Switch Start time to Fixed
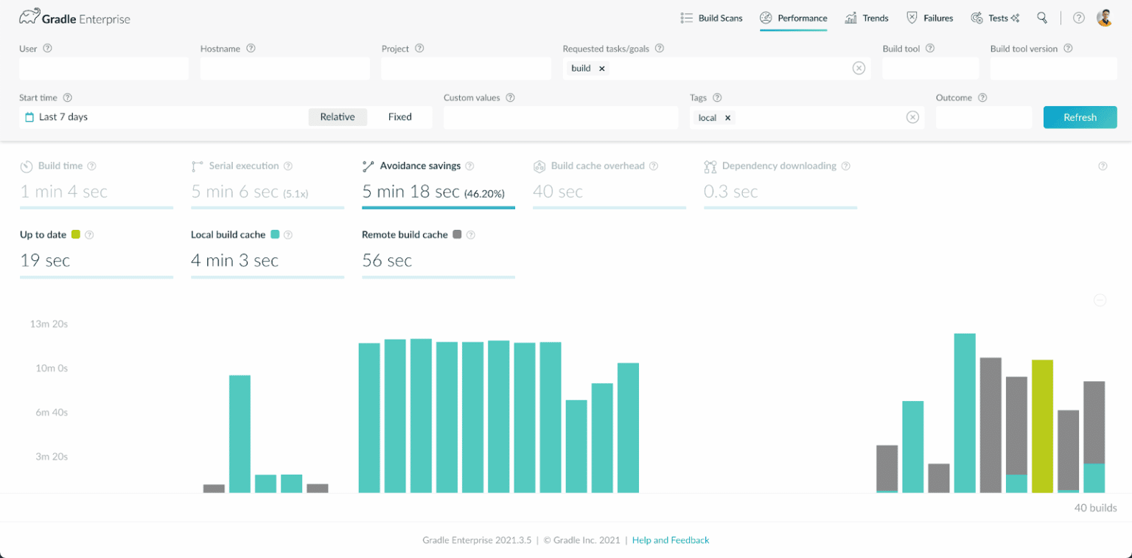 point(399,116)
